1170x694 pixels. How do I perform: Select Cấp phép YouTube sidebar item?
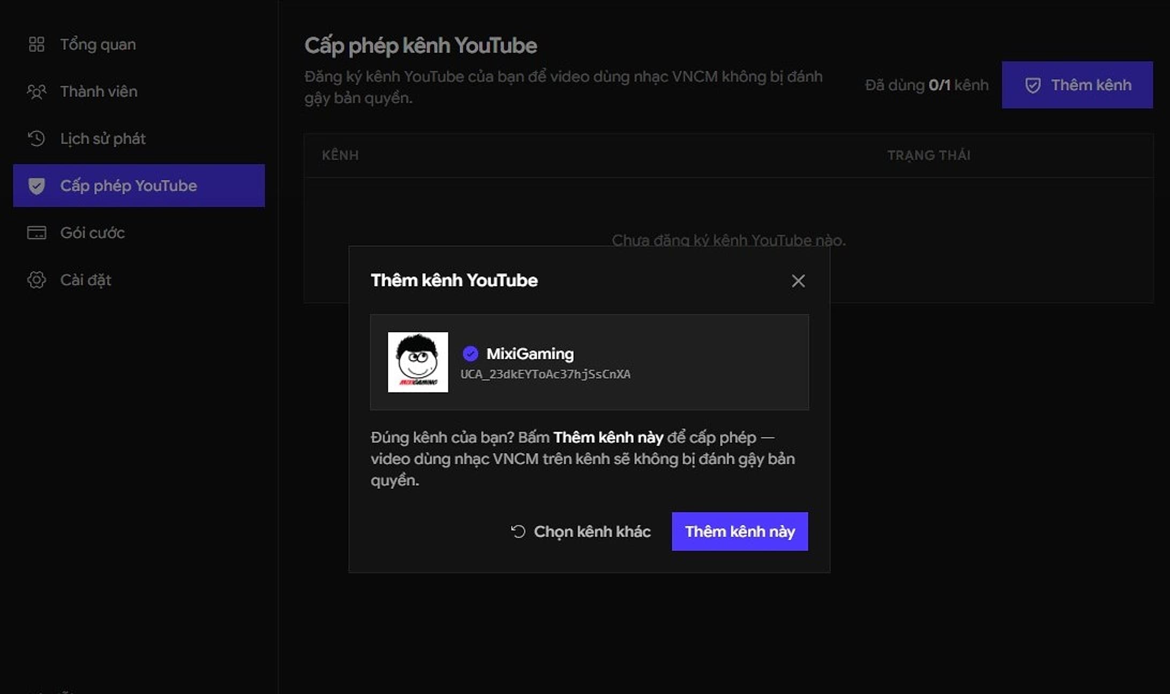139,186
